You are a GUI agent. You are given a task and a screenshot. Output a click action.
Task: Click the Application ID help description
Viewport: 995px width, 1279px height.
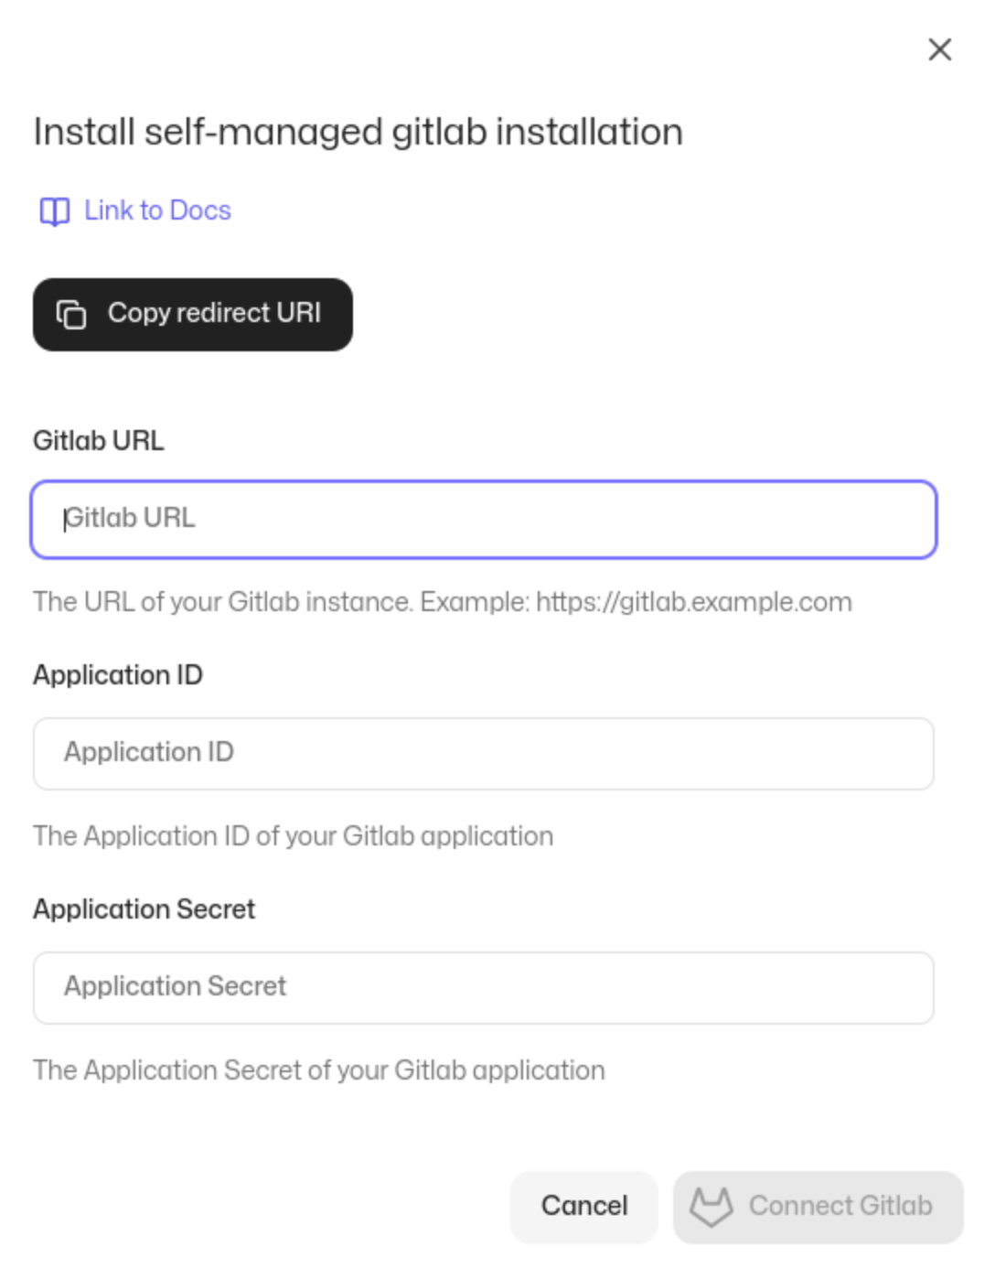pos(294,836)
